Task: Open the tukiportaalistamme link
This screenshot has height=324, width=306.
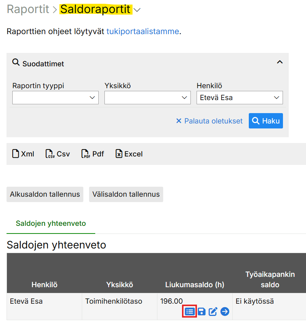Action: coord(142,31)
